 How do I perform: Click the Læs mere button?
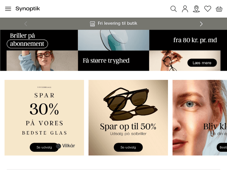[202, 63]
